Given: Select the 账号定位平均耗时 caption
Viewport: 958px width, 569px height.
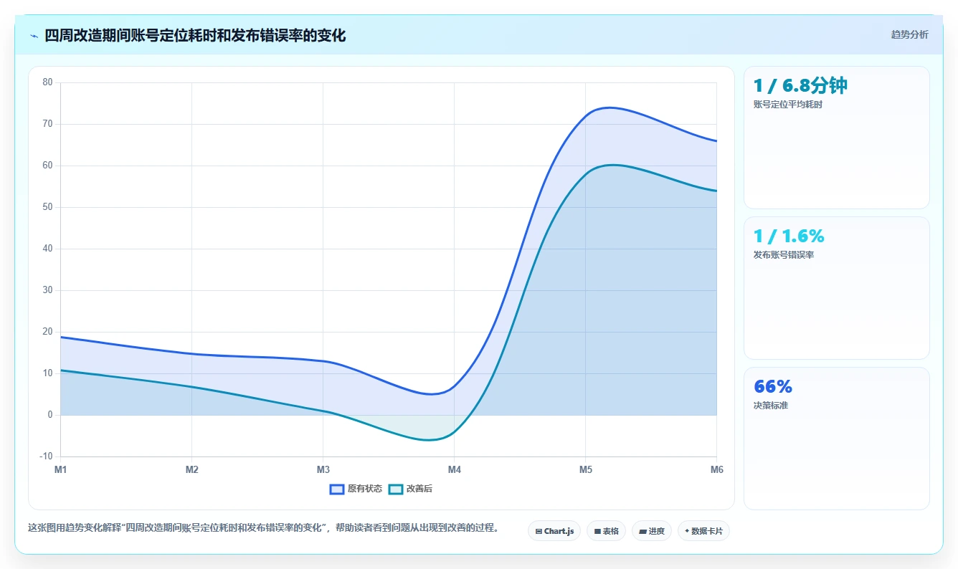Looking at the screenshot, I should (787, 105).
